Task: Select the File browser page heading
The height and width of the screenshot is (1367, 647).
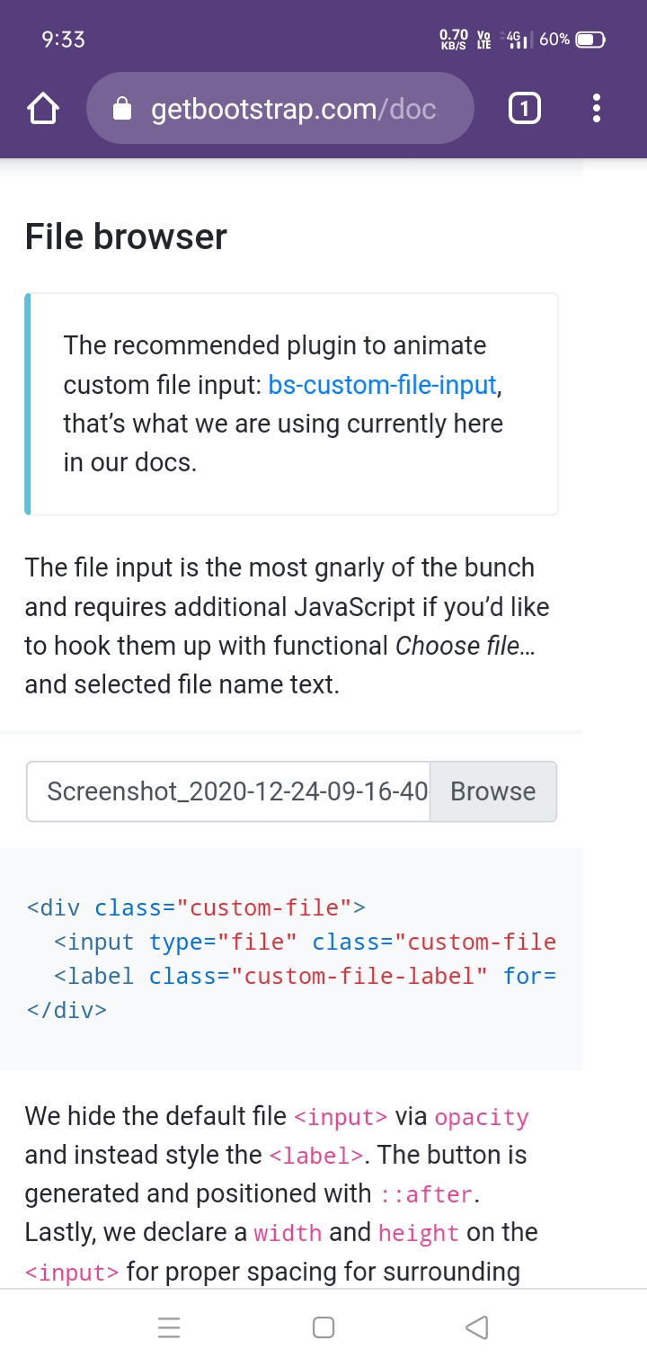Action: pyautogui.click(x=125, y=236)
